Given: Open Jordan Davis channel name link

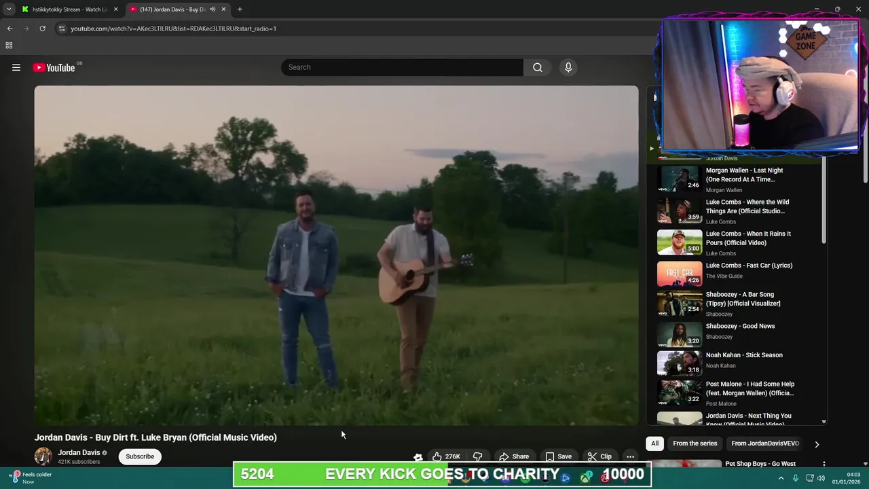Looking at the screenshot, I should tap(79, 452).
